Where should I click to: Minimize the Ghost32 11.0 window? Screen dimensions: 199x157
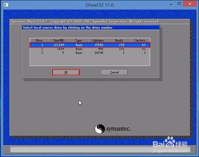(x=171, y=4)
